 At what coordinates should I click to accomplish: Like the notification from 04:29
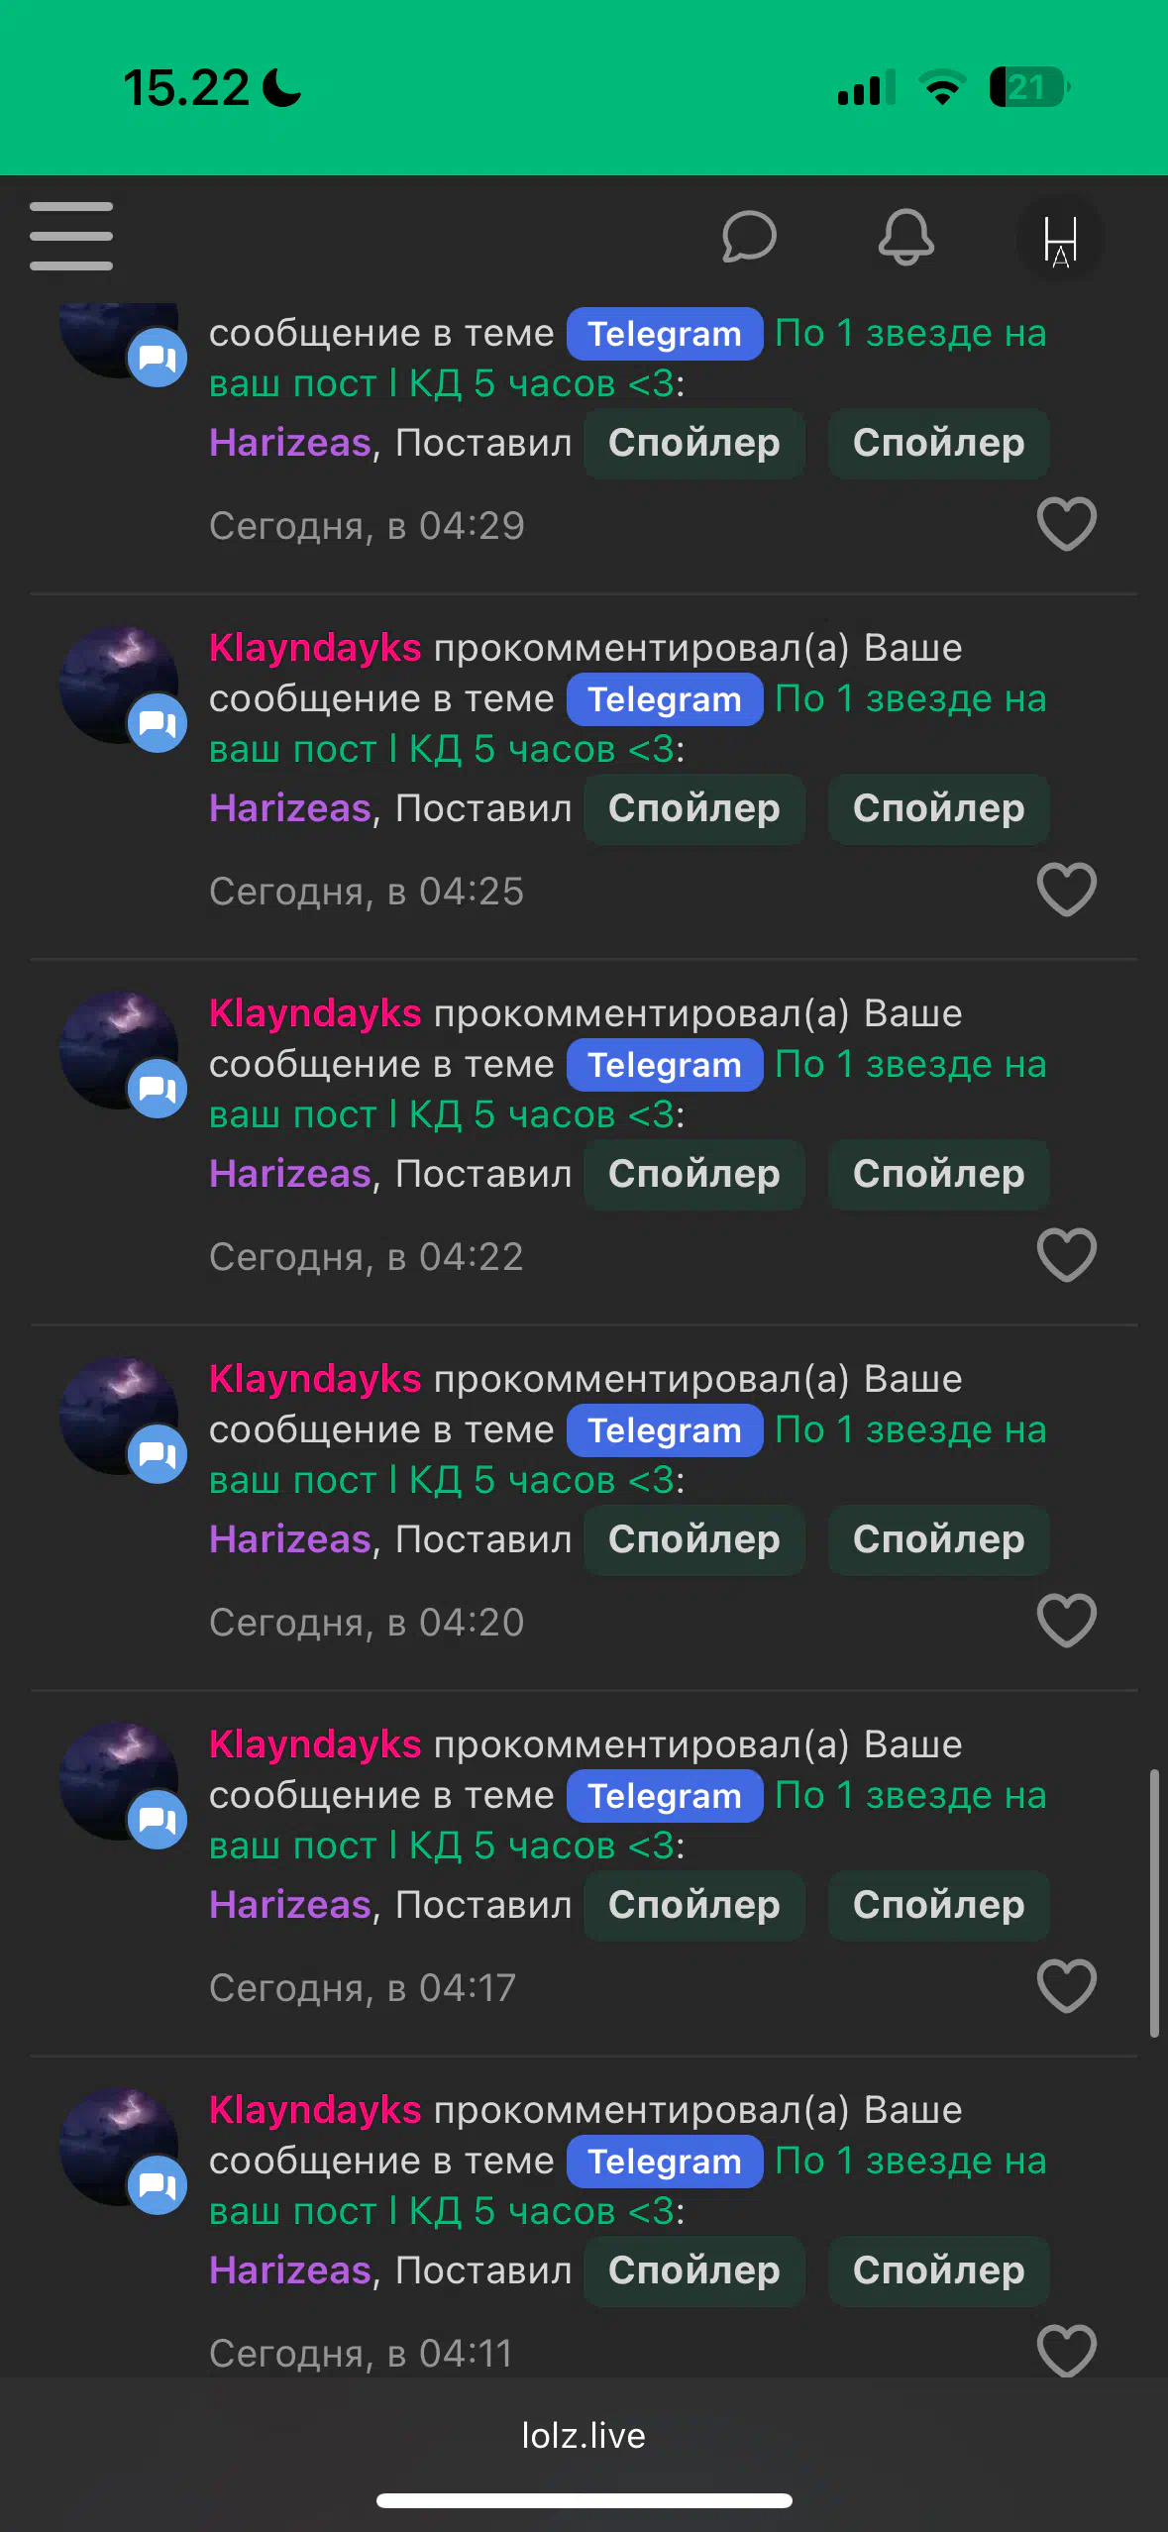pos(1067,523)
